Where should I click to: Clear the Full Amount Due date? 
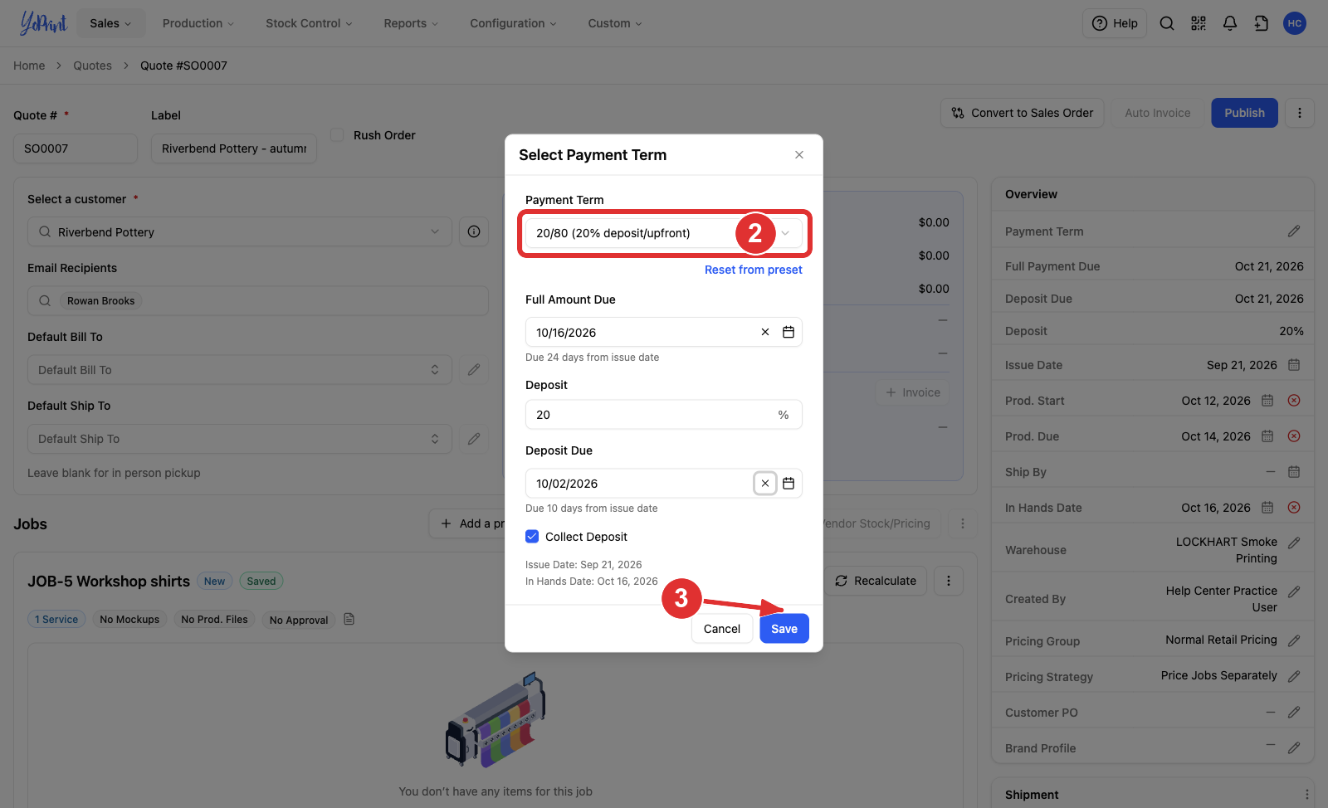click(765, 332)
